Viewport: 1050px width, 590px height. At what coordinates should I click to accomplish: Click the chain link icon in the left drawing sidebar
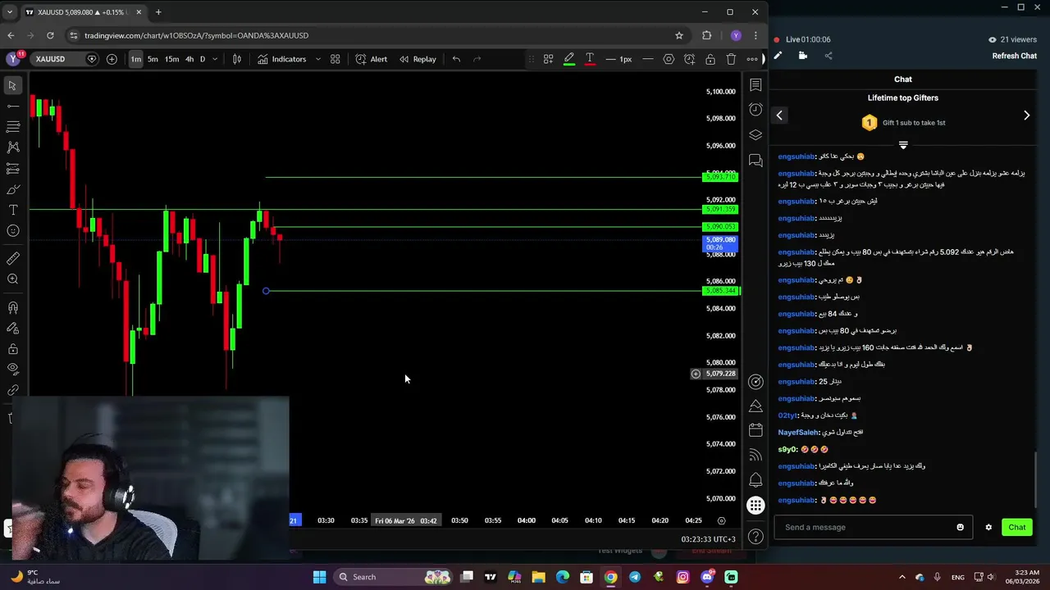(x=12, y=391)
